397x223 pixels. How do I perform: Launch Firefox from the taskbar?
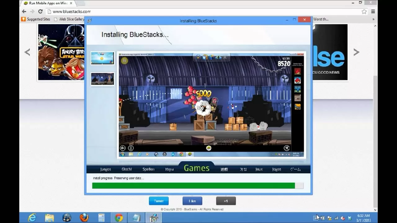point(84,218)
